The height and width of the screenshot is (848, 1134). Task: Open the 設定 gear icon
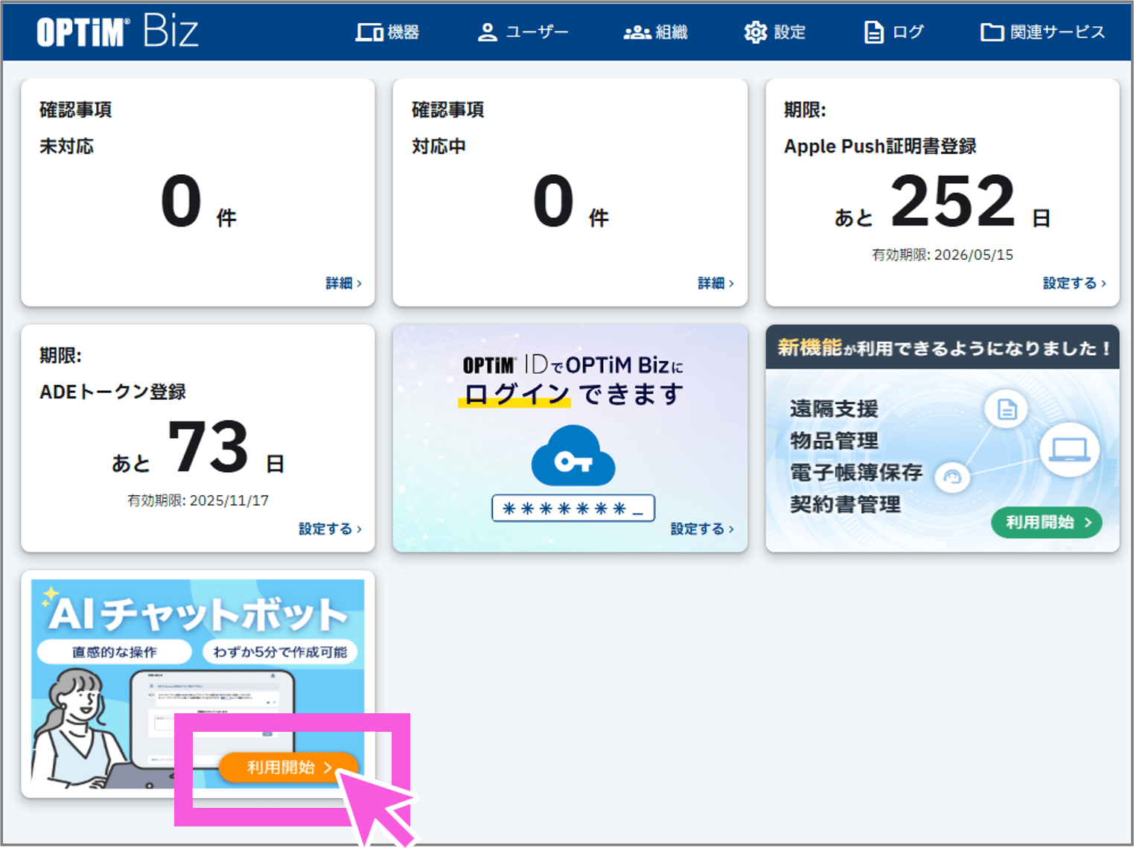pos(755,31)
